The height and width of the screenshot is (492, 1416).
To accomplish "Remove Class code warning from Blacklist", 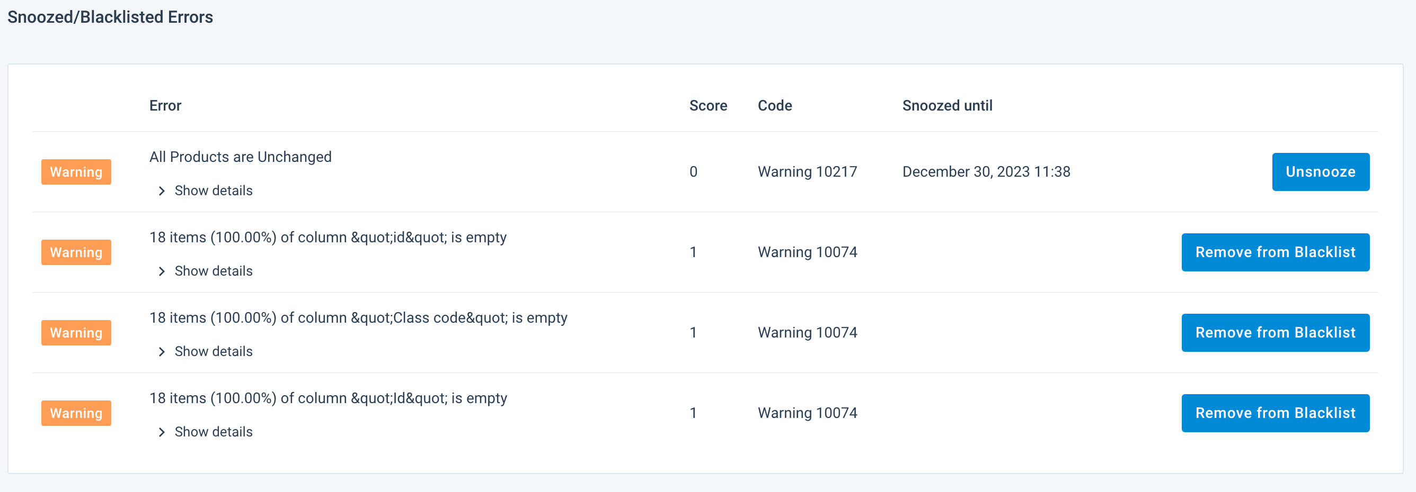I will pyautogui.click(x=1275, y=332).
